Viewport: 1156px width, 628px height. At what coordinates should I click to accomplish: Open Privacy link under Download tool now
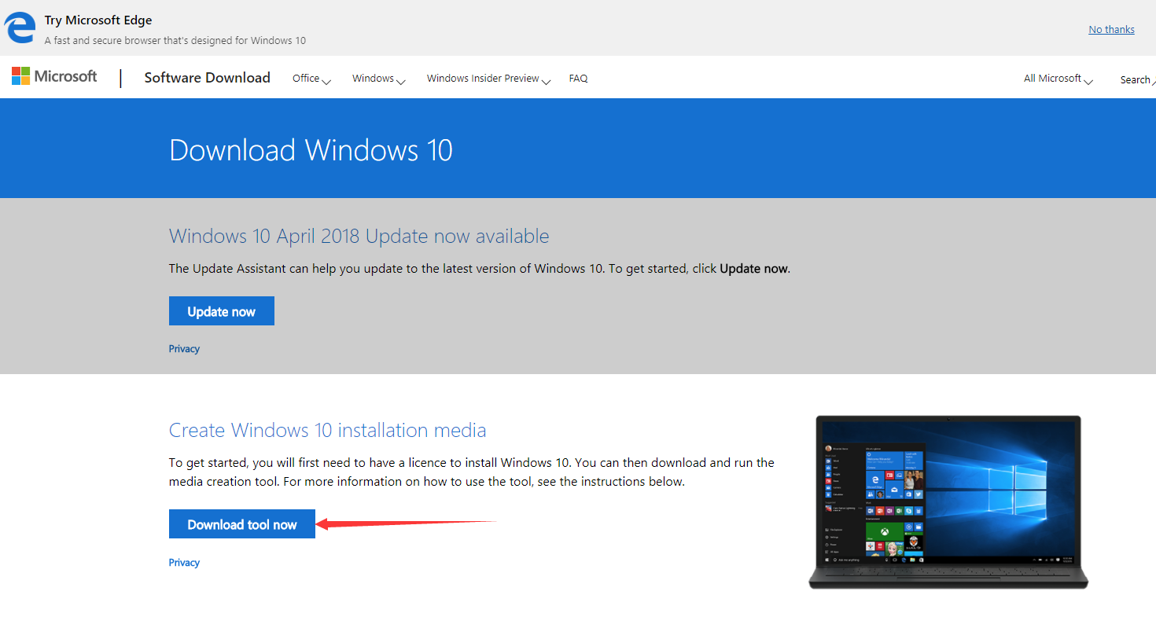[184, 562]
